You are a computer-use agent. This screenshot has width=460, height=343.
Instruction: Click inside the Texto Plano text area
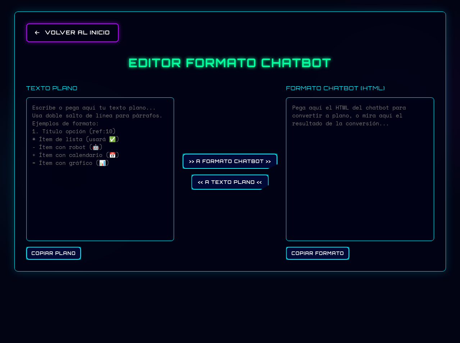pos(100,201)
